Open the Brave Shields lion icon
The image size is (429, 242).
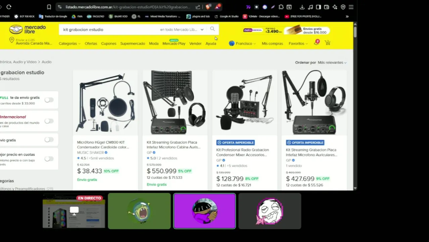208,7
